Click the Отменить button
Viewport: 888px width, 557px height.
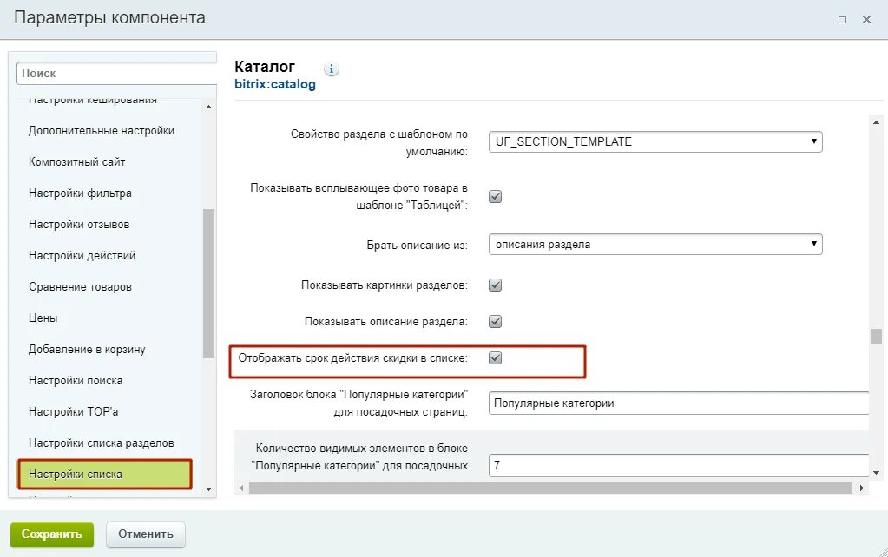[x=146, y=534]
